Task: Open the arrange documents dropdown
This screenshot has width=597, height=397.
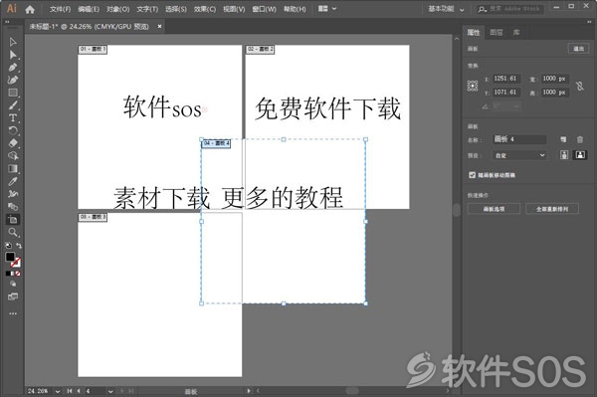Action: (x=327, y=8)
